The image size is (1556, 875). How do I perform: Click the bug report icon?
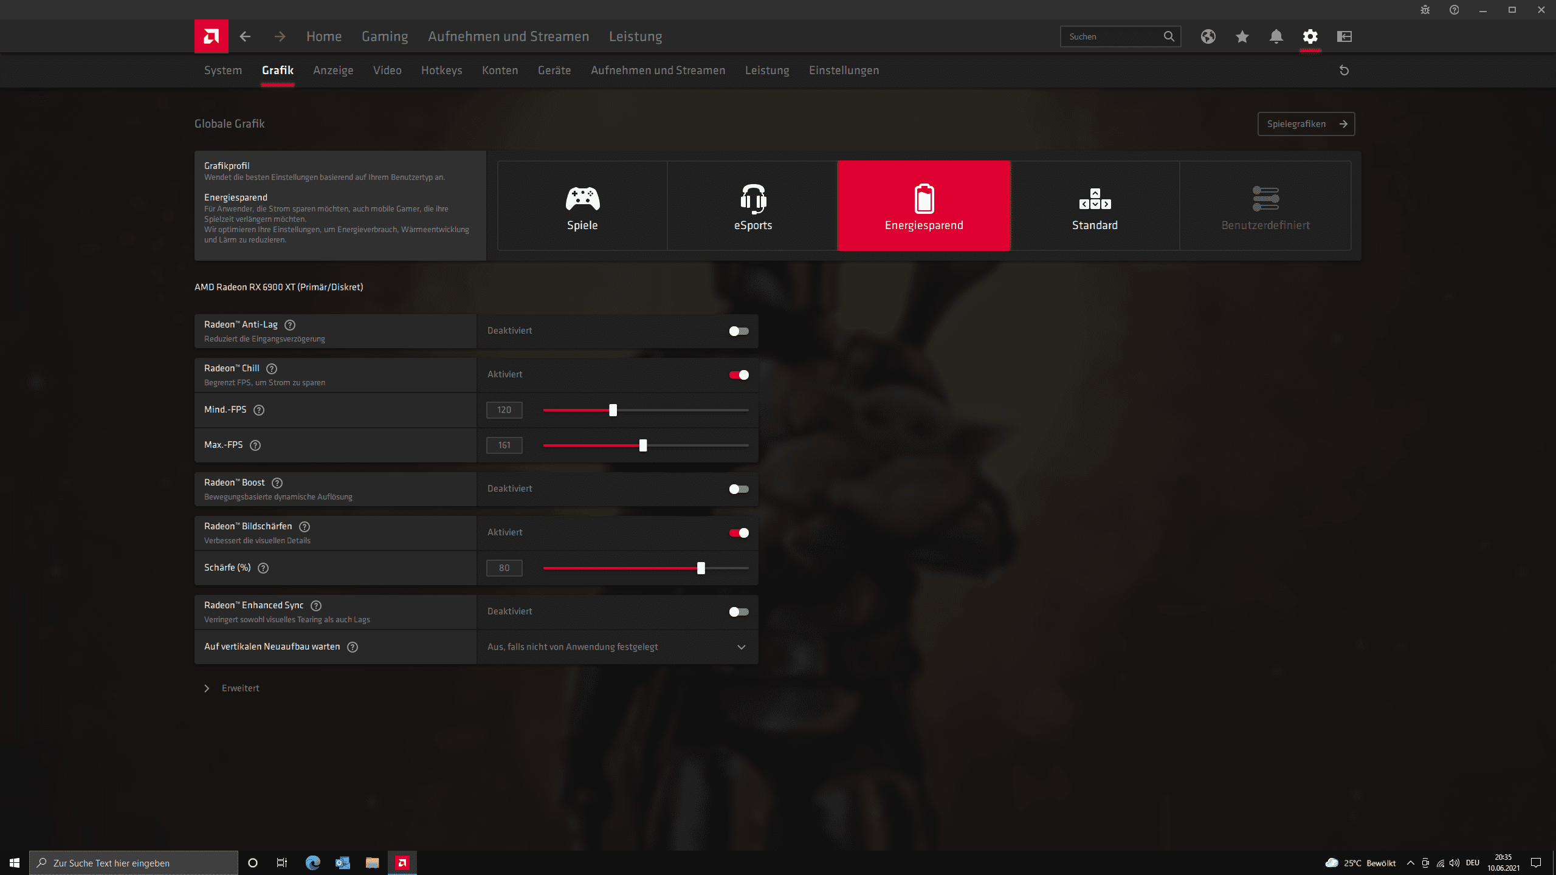(x=1425, y=10)
